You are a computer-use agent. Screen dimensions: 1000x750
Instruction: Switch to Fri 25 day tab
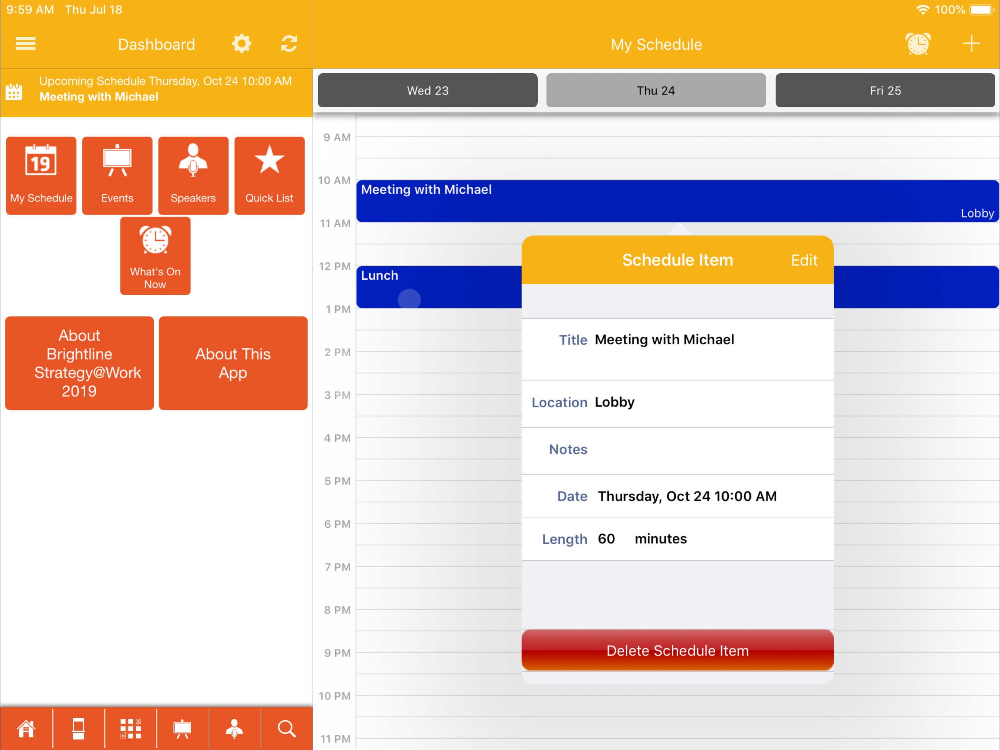pyautogui.click(x=885, y=90)
